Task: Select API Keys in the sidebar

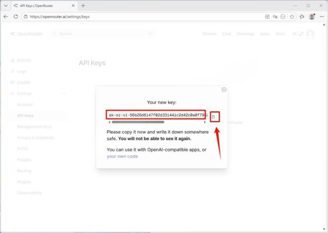Action: click(x=25, y=116)
